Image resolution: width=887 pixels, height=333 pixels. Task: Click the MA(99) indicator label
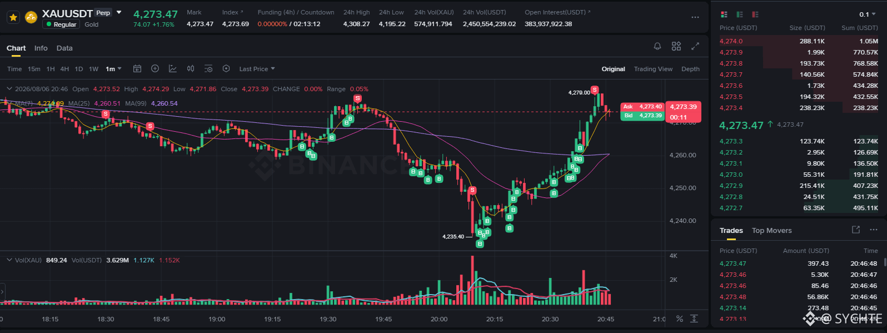click(136, 103)
